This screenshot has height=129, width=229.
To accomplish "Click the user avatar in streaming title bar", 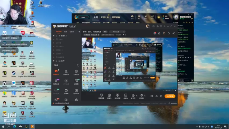I will [x=148, y=26].
